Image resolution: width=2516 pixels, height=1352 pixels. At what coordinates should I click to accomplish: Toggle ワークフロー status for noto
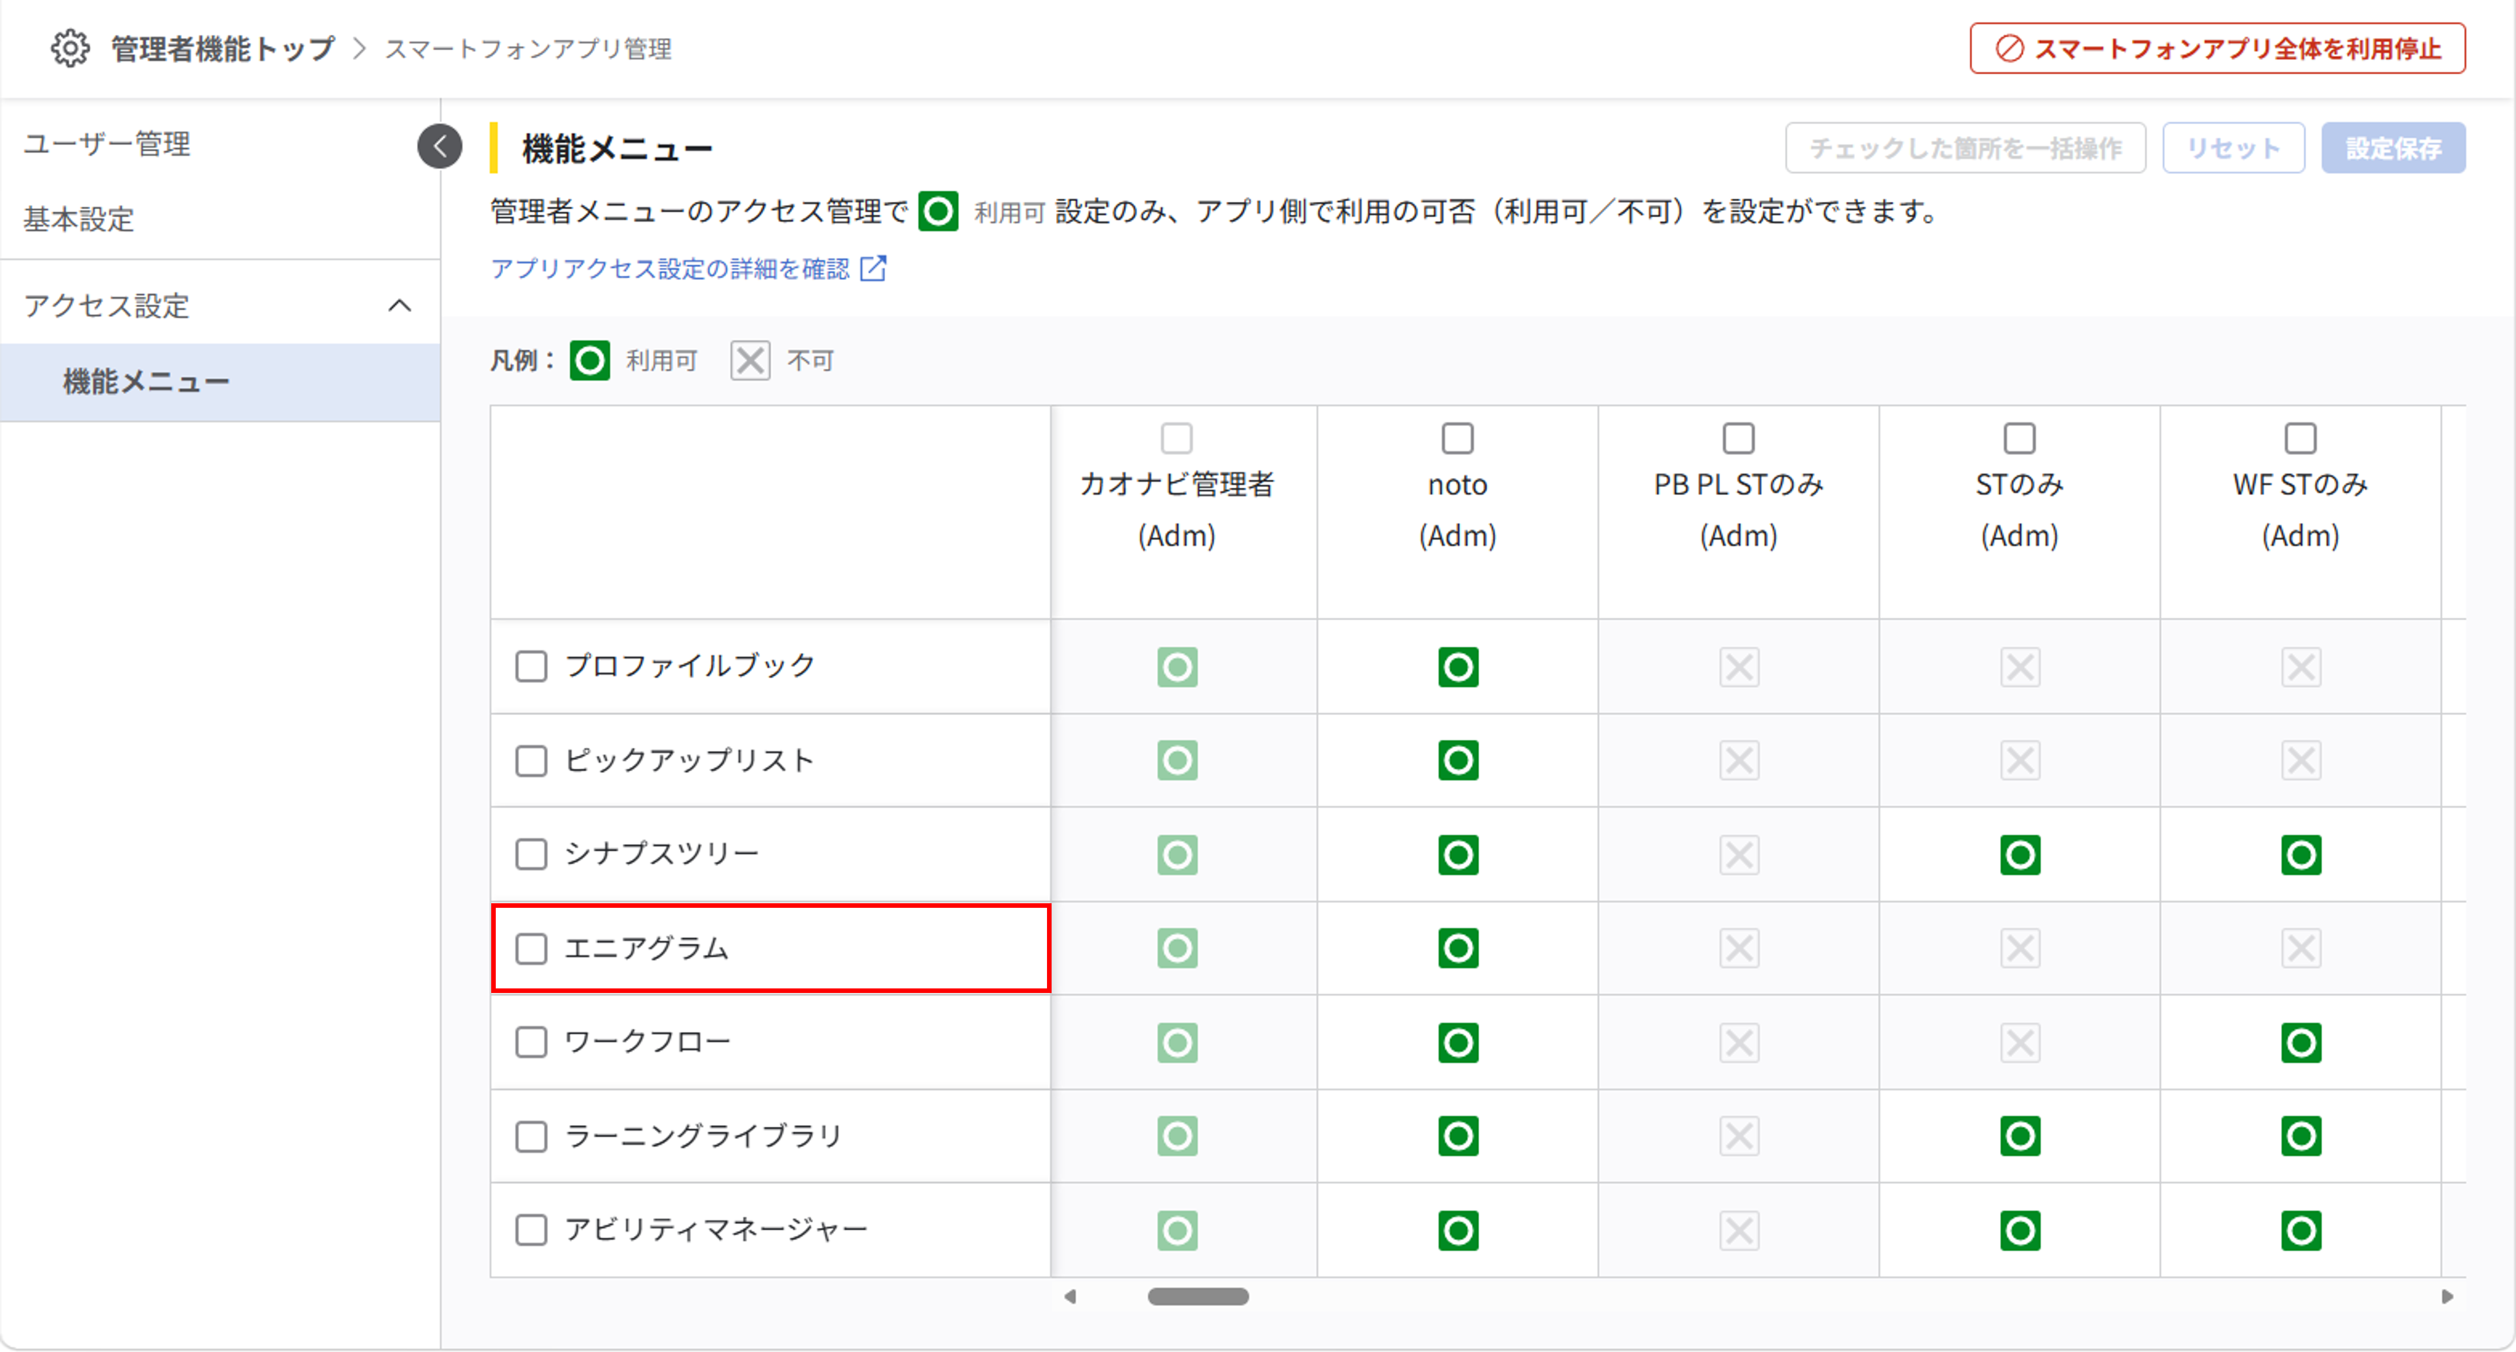[1457, 1043]
